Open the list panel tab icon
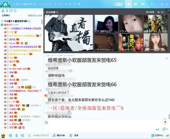This screenshot has width=170, height=139. point(135,4)
